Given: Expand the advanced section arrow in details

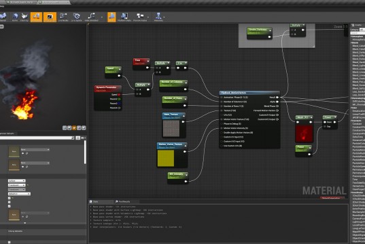Looking at the screenshot, I should [x=25, y=223].
